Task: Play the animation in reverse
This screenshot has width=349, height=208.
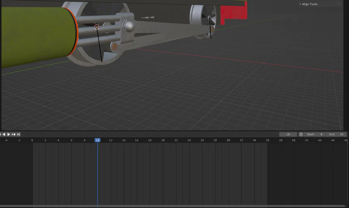Action: pyautogui.click(x=4, y=134)
